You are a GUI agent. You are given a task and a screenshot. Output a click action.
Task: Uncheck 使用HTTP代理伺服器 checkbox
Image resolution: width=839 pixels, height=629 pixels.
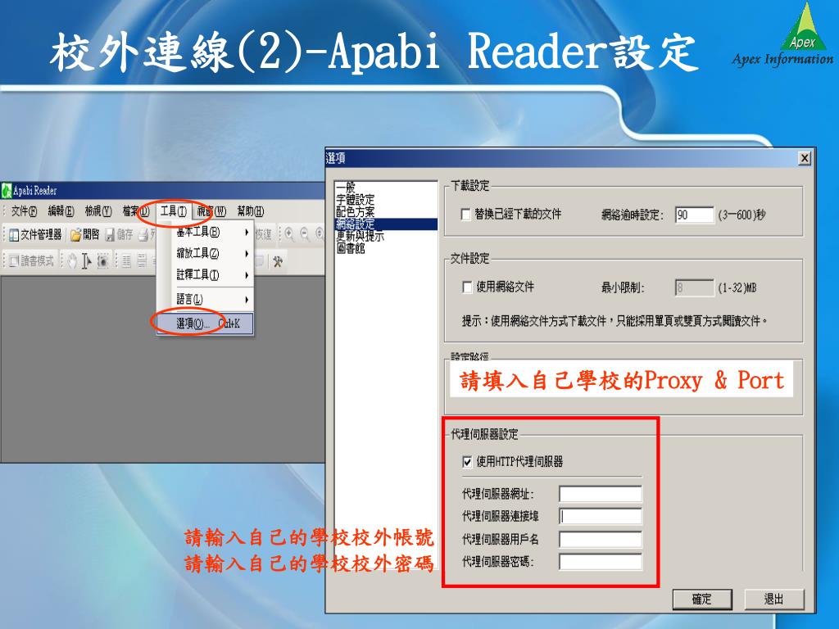coord(466,462)
